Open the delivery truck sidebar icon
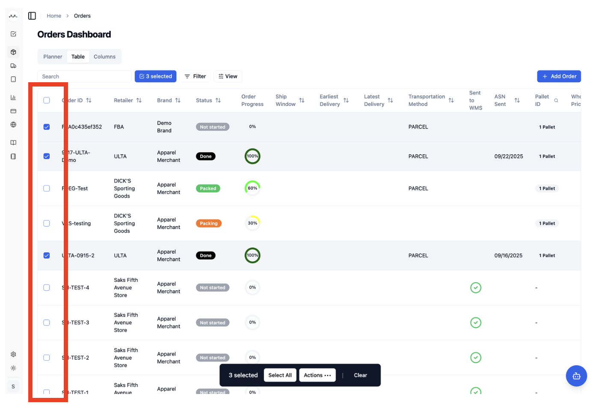 click(13, 66)
